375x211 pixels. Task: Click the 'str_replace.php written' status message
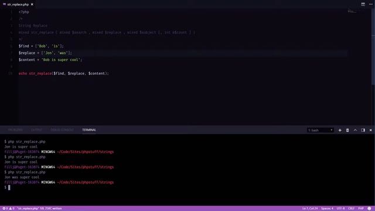tap(39, 209)
